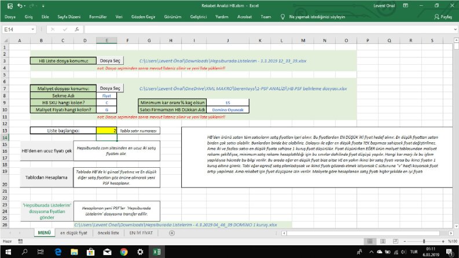Switch to the Formüller tab
Image resolution: width=459 pixels, height=258 pixels.
(98, 17)
